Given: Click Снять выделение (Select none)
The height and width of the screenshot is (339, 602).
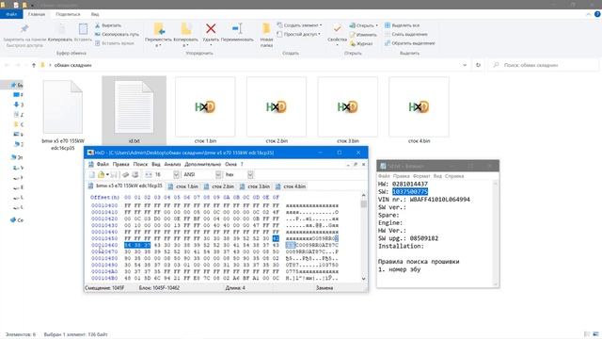Looking at the screenshot, I should [x=405, y=34].
